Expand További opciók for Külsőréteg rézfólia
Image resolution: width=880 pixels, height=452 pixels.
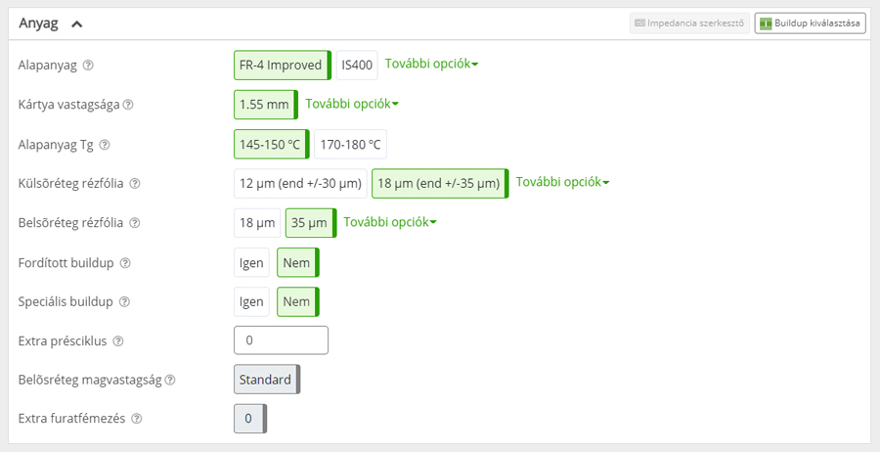click(x=562, y=183)
